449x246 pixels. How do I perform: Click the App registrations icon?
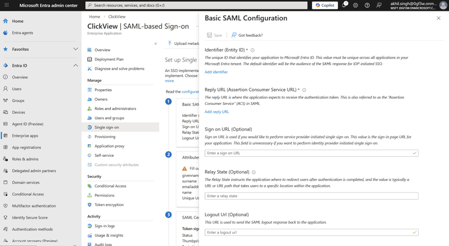(x=5, y=147)
